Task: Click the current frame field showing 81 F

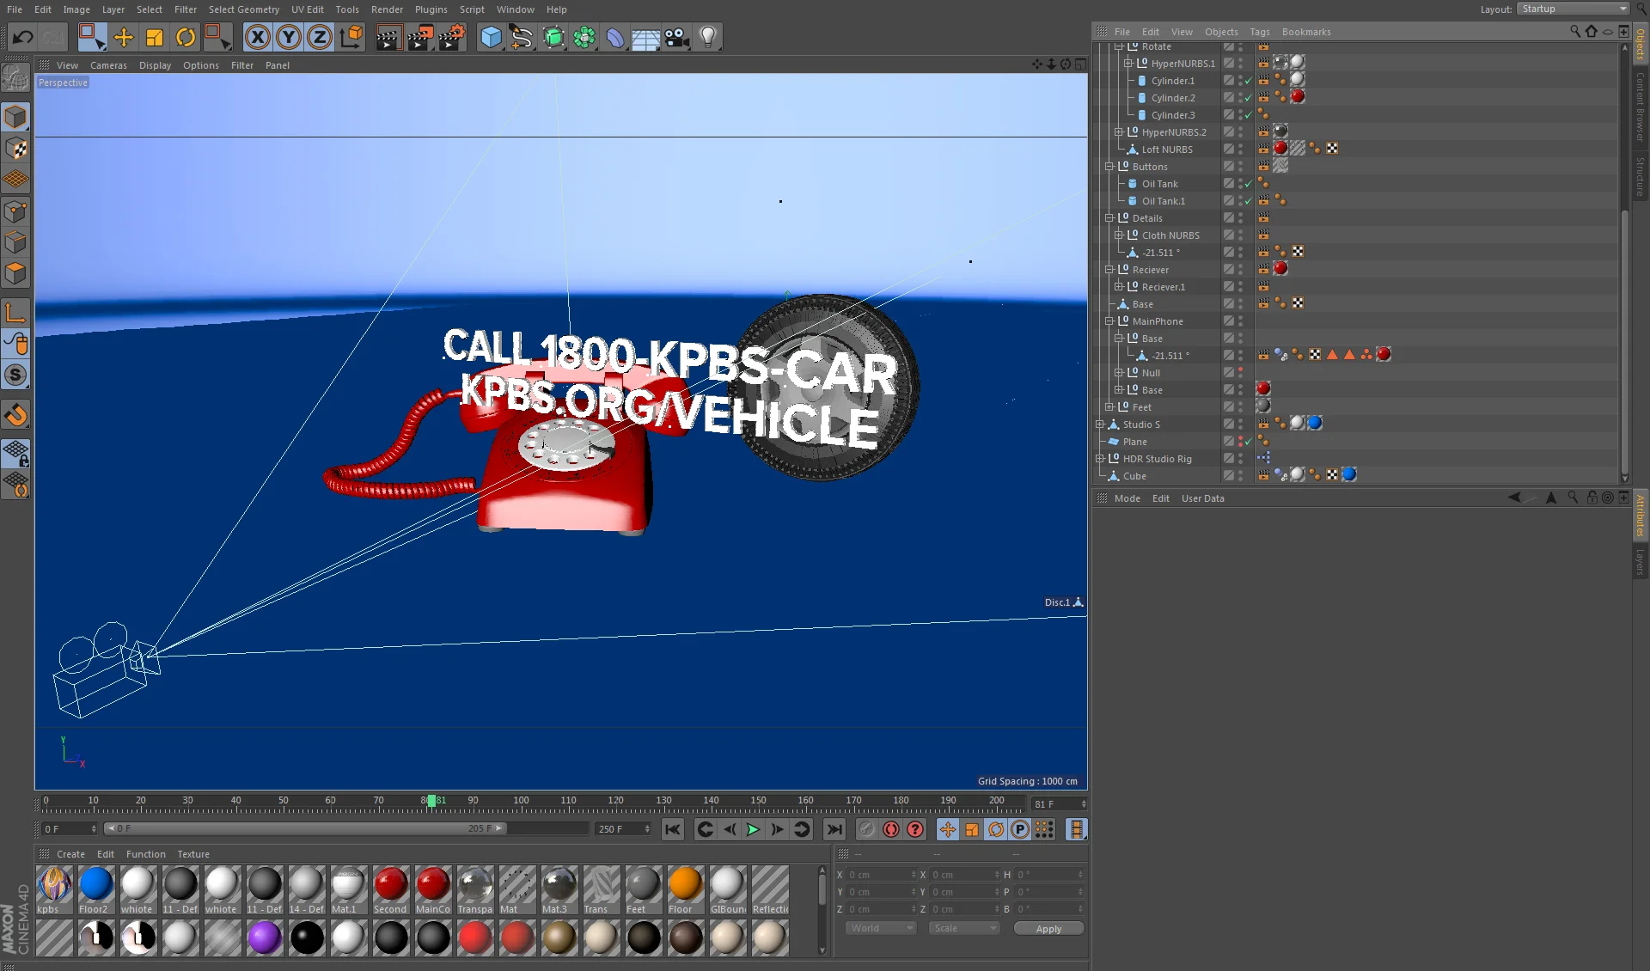Action: [x=1059, y=804]
